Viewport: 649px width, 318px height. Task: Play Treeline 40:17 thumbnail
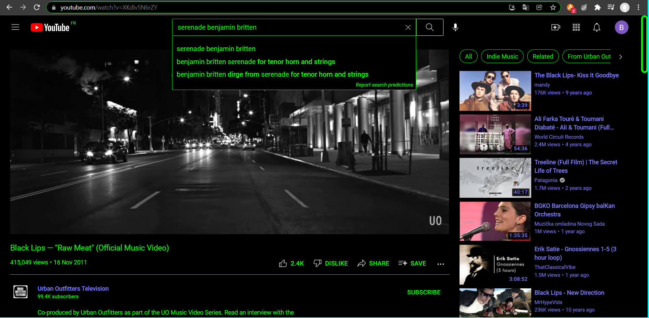point(495,178)
